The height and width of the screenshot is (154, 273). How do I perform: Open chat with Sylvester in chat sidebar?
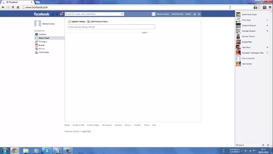pos(252,53)
